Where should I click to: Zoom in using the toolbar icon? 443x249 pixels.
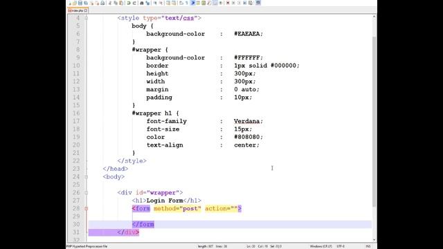(x=156, y=3)
